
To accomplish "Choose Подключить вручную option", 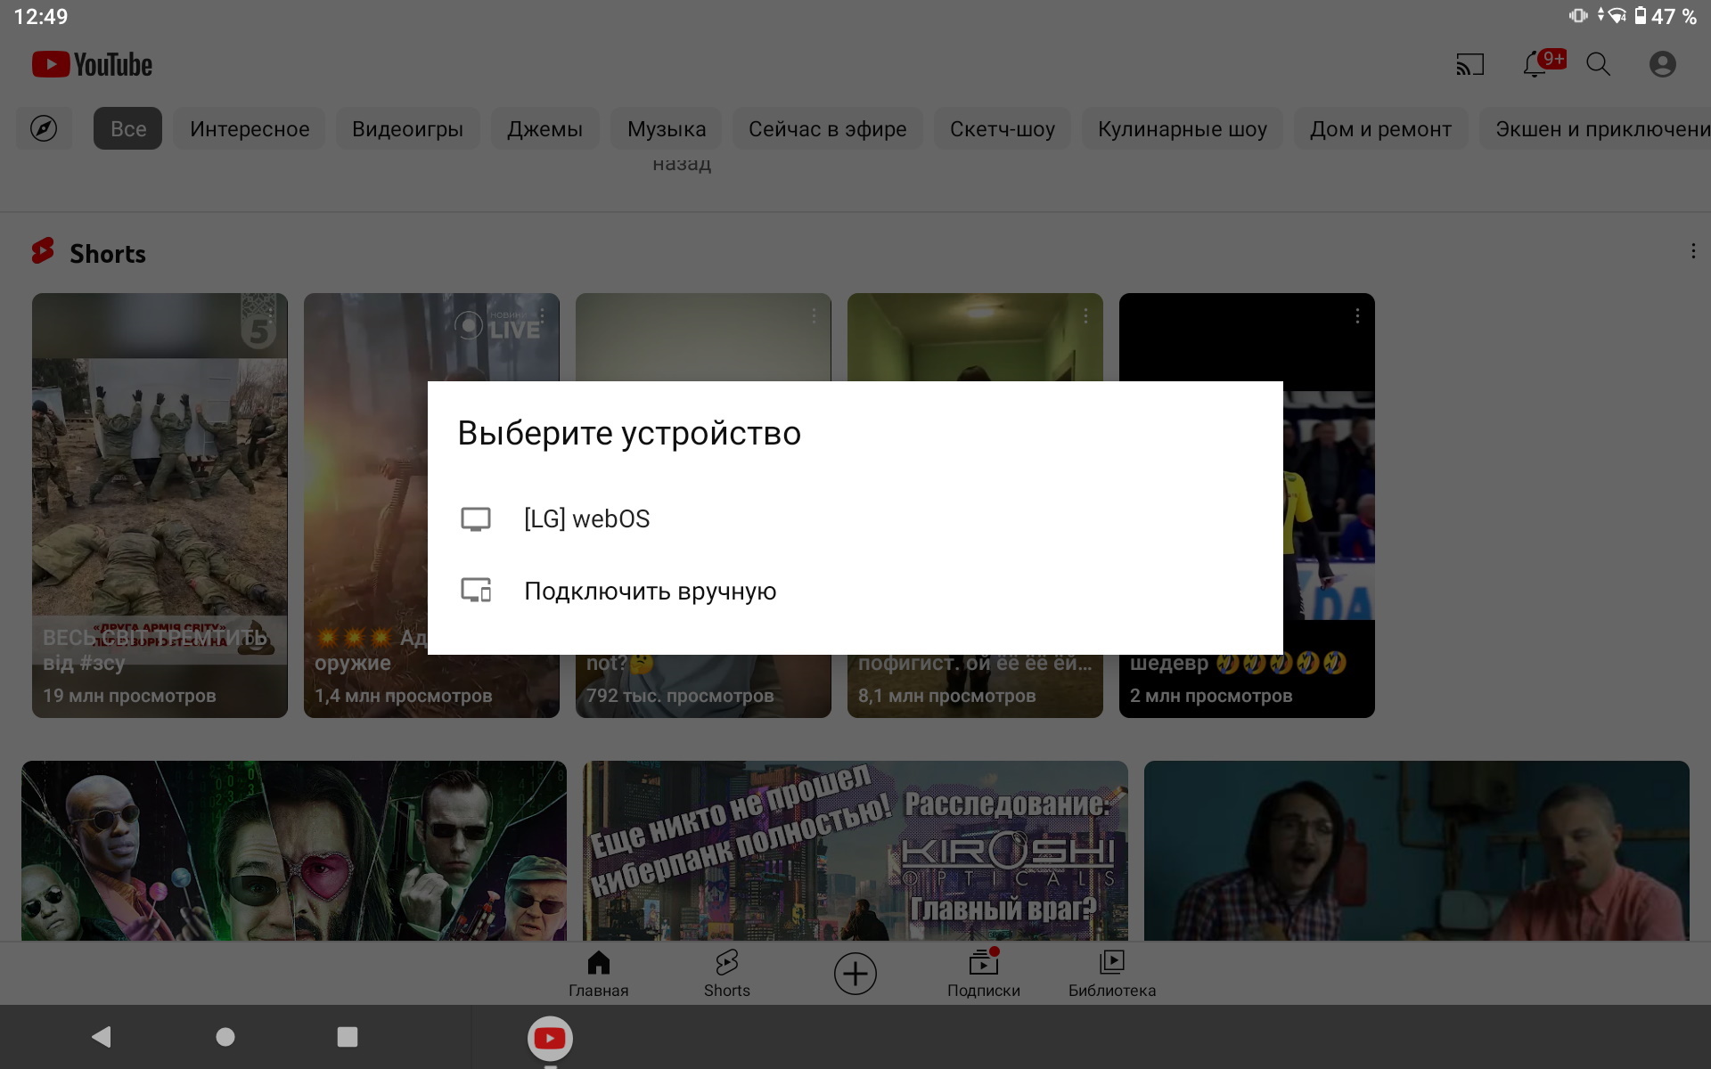I will [x=650, y=591].
